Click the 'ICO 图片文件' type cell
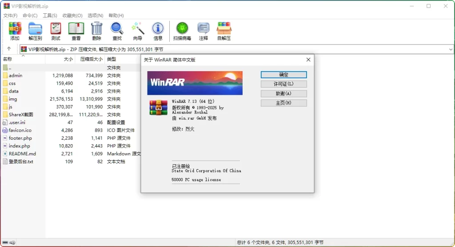The image size is (455, 247). pyautogui.click(x=121, y=130)
